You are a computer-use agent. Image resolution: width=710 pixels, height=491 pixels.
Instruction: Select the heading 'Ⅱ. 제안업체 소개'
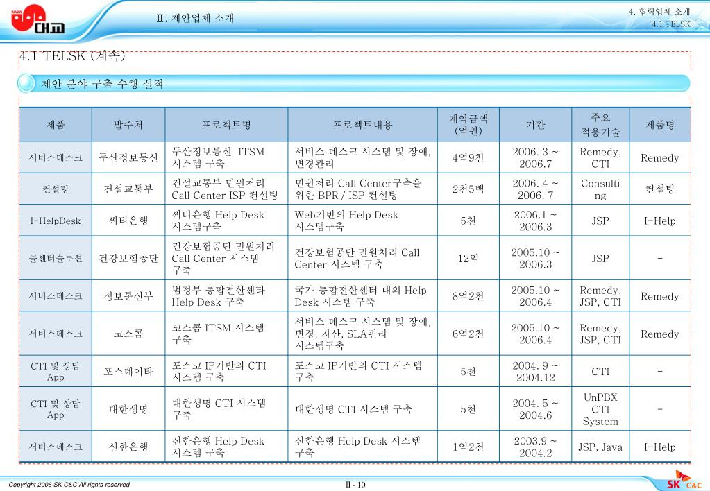[195, 18]
